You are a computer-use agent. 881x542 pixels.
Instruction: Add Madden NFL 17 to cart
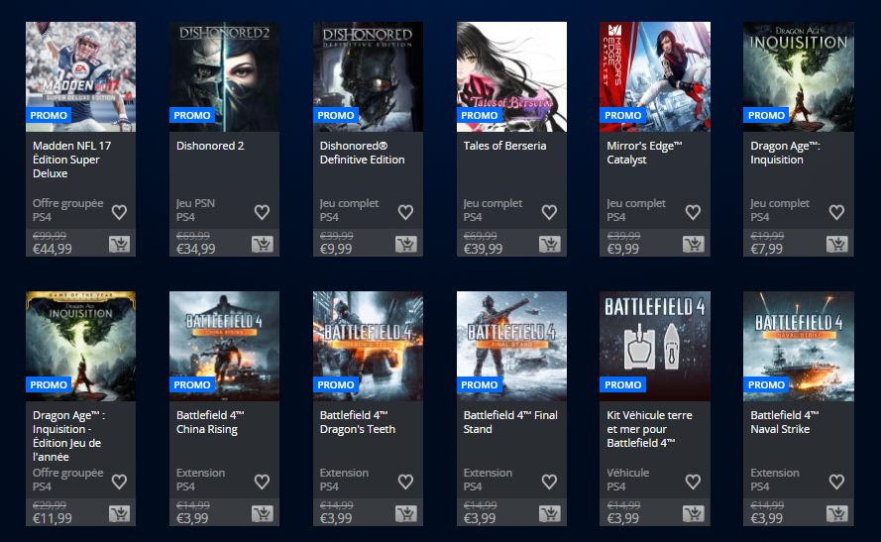click(119, 244)
